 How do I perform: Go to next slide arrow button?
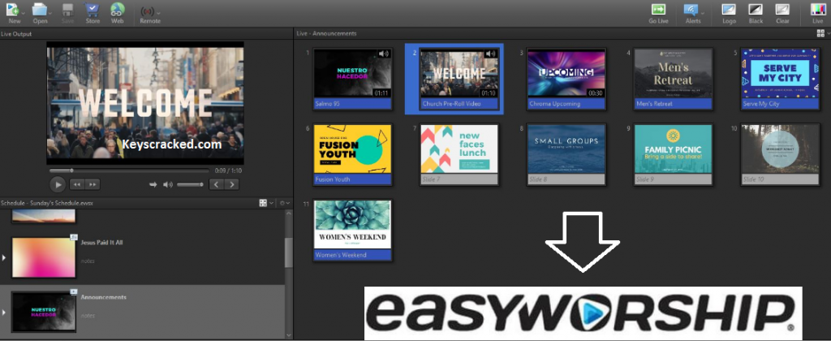(231, 184)
